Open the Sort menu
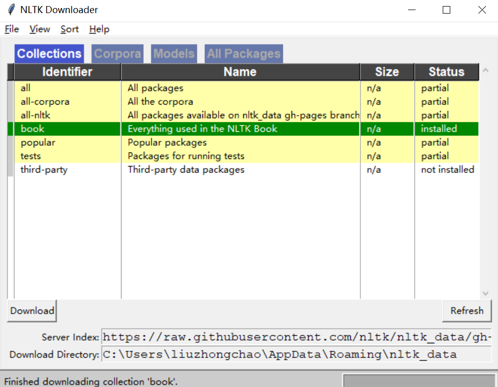Viewport: 498px width, 387px height. (x=69, y=29)
